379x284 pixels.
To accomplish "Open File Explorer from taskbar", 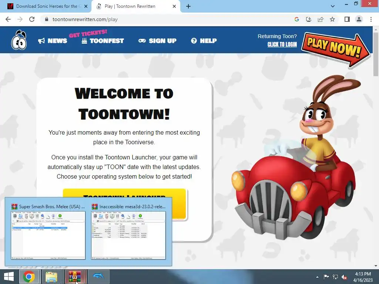I will pos(51,277).
